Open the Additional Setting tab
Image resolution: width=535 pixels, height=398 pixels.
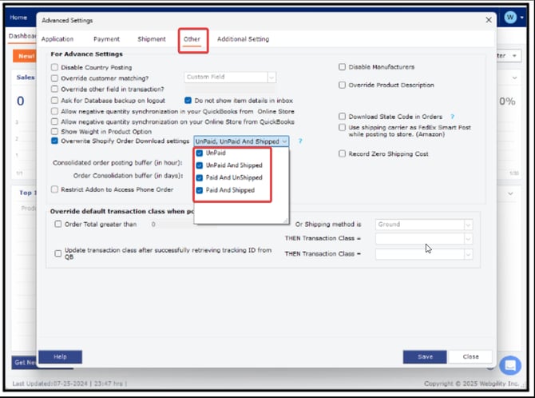coord(243,39)
